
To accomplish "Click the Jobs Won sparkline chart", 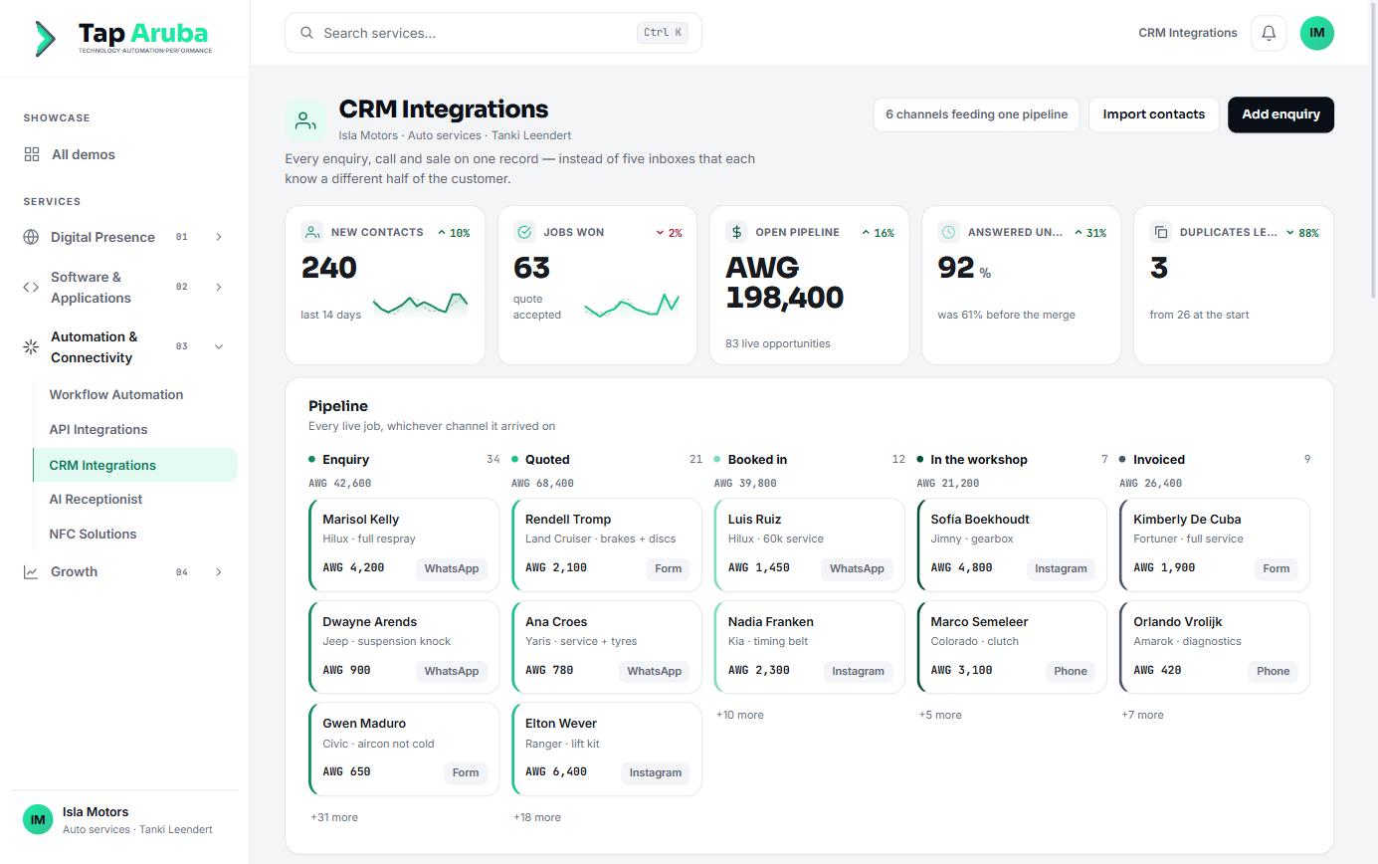I will coord(632,304).
